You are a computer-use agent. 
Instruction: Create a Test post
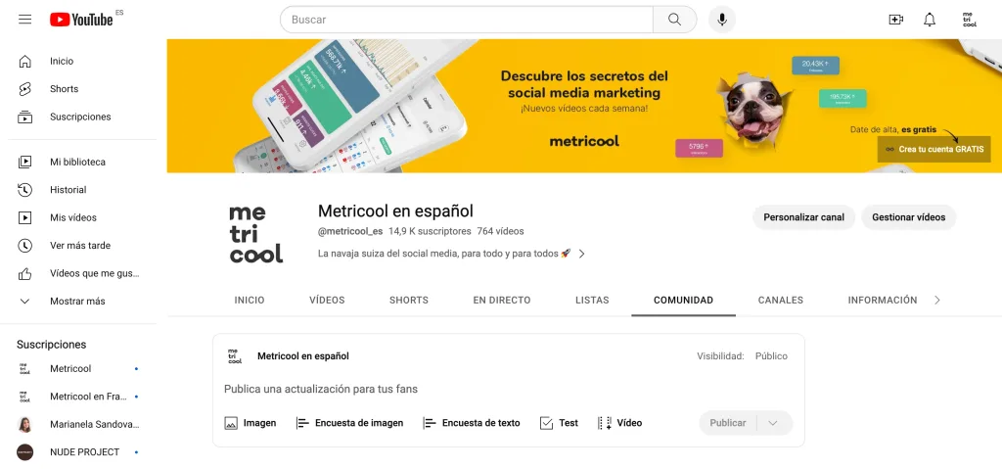[559, 423]
